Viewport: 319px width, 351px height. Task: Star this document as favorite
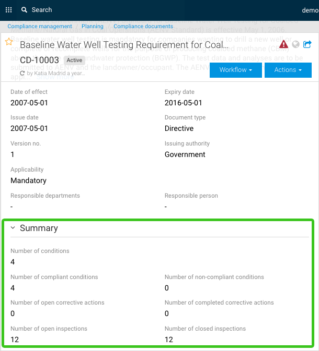point(9,42)
